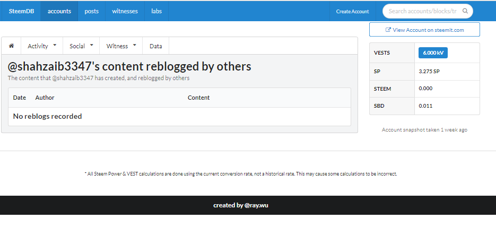
Task: Click the SBD value 0.011
Action: tap(425, 106)
